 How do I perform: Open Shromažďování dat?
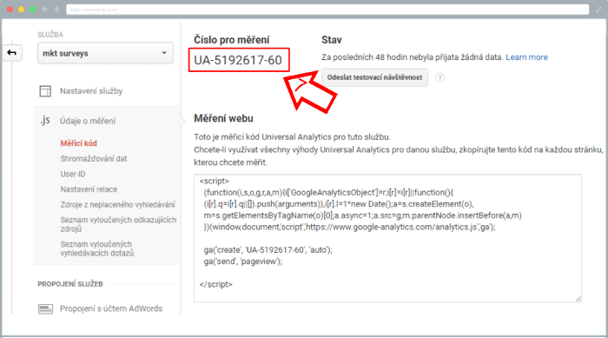point(94,159)
